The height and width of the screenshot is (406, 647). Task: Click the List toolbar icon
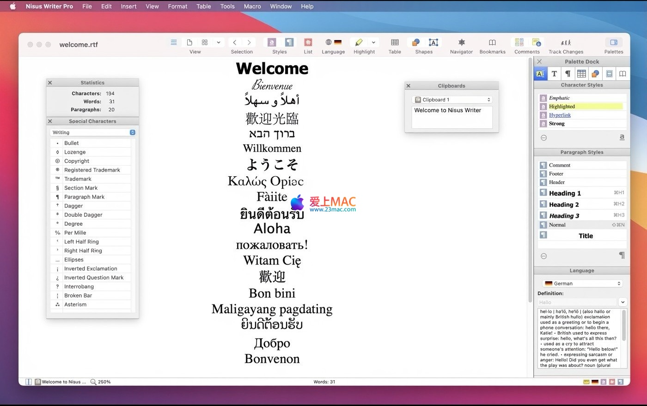click(x=308, y=42)
